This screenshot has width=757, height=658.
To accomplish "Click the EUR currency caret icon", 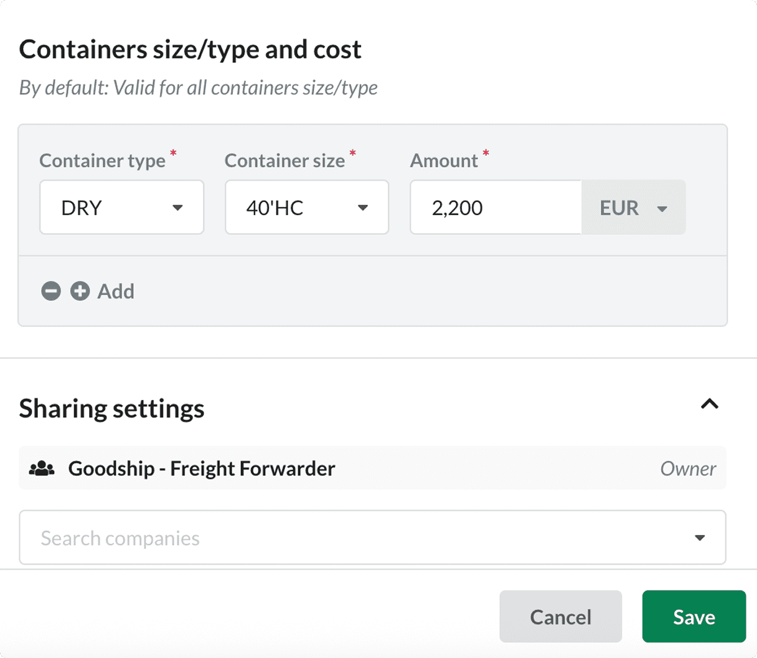I will tap(662, 209).
